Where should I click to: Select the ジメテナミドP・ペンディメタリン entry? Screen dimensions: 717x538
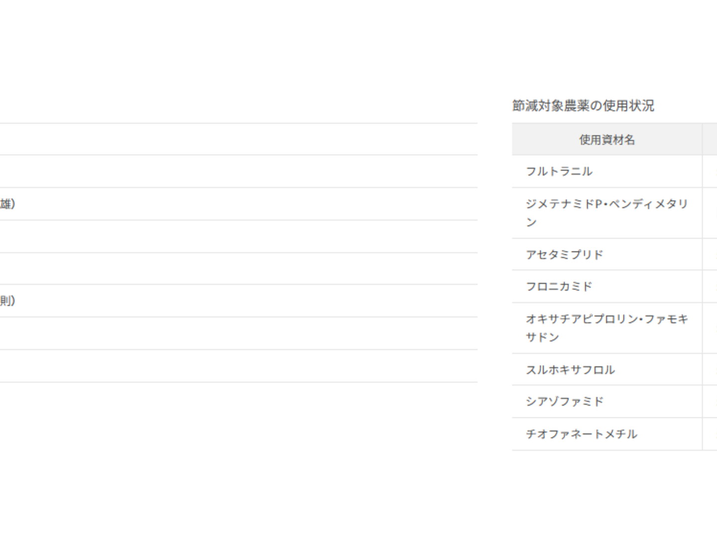(606, 213)
